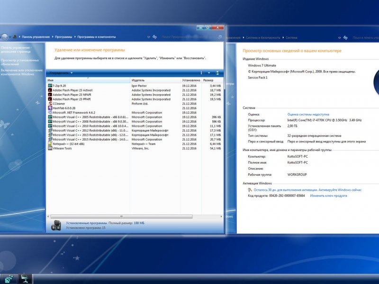
Task: Expand the view options arrow in Programs toolbar
Action: [x=209, y=73]
